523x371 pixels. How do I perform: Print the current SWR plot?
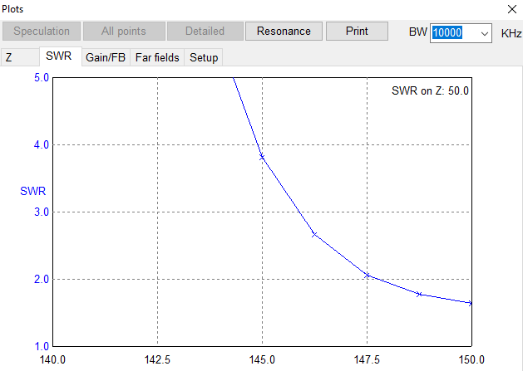tap(357, 32)
